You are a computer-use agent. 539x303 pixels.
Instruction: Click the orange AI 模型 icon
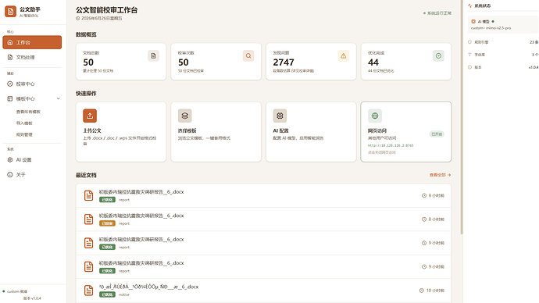coord(473,21)
